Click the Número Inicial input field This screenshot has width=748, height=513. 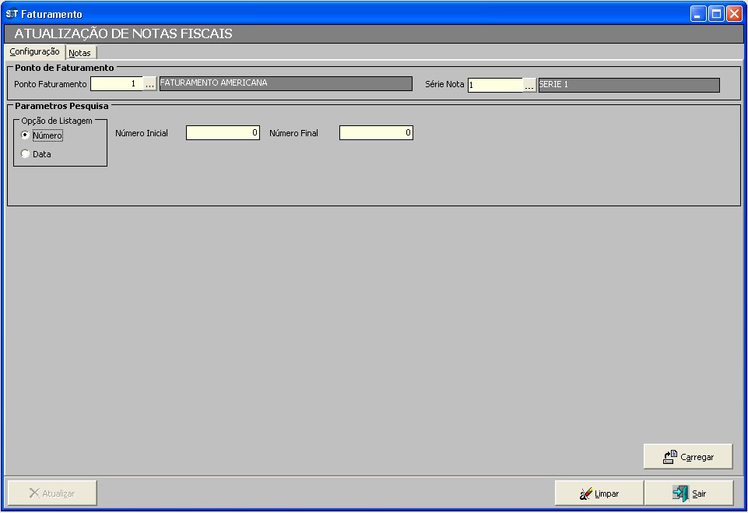(x=223, y=133)
